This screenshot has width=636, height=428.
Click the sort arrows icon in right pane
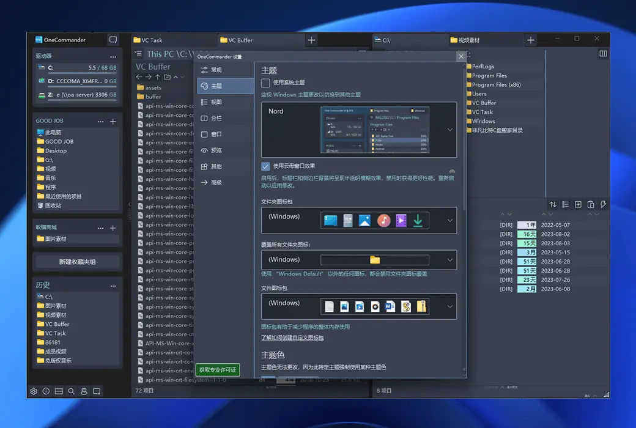coord(553,204)
